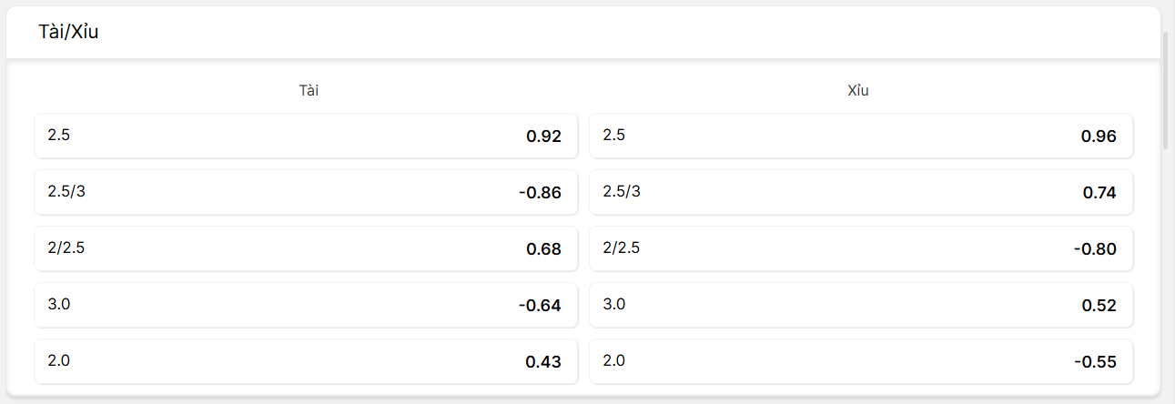Image resolution: width=1175 pixels, height=404 pixels.
Task: Choose Tài 2/2.5 odds 0.68
Action: pyautogui.click(x=306, y=248)
